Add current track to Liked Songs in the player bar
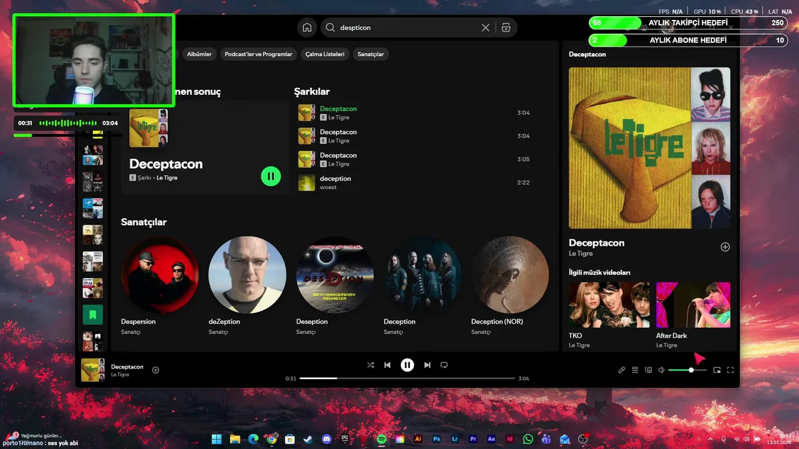This screenshot has width=799, height=449. [x=156, y=370]
